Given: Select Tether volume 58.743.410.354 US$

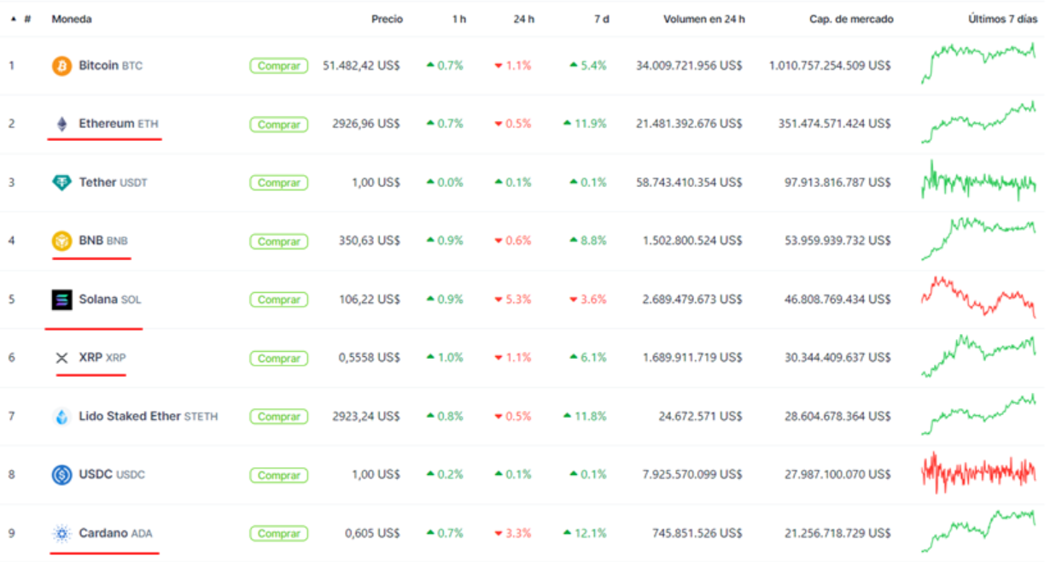Looking at the screenshot, I should pos(689,183).
